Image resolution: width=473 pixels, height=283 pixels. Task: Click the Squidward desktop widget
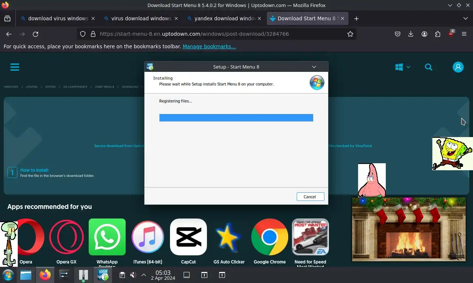[9, 244]
